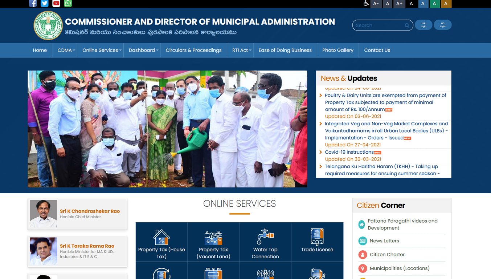Open Poultry & Dairy Units news link
The height and width of the screenshot is (279, 491).
385,102
